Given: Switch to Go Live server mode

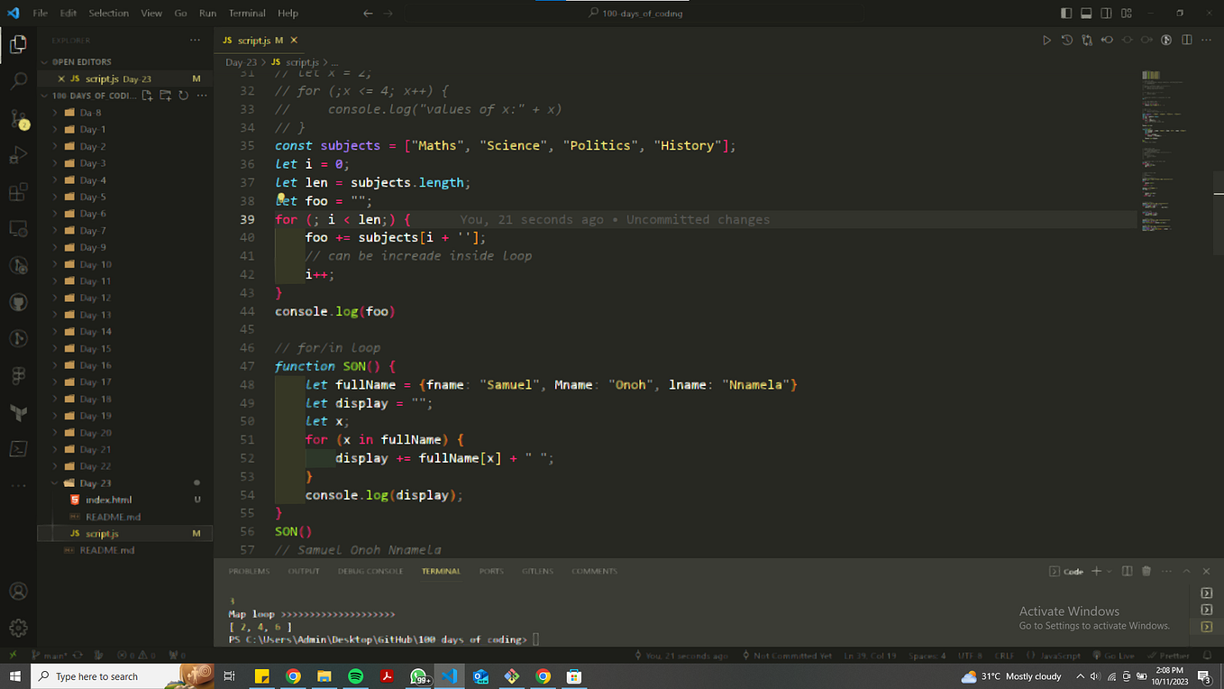Looking at the screenshot, I should 1118,656.
